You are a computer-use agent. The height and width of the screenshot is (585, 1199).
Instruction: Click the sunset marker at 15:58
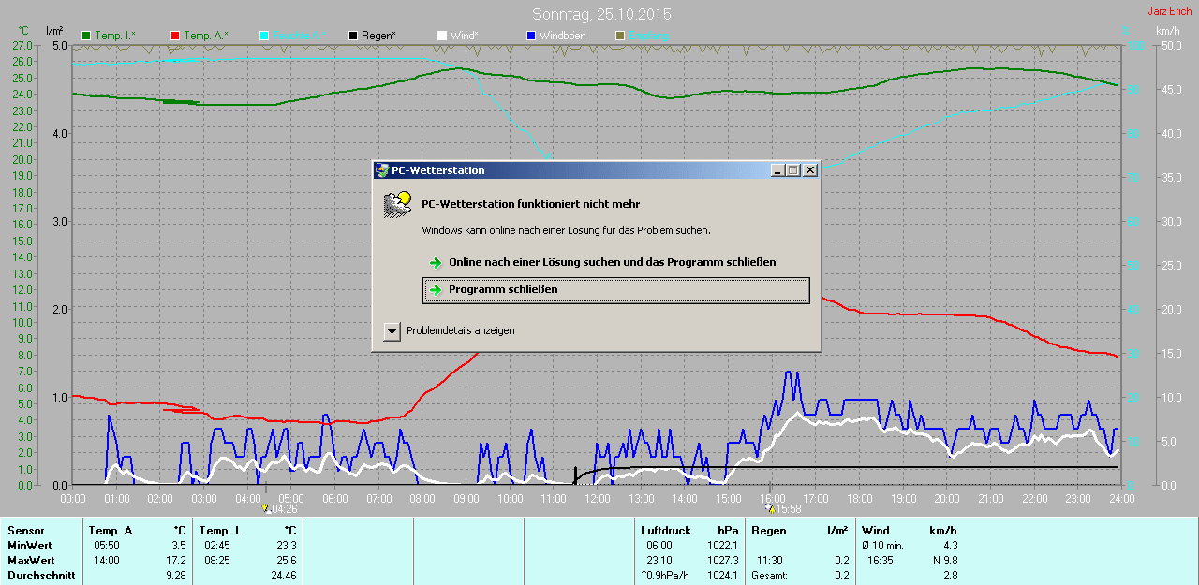point(770,508)
